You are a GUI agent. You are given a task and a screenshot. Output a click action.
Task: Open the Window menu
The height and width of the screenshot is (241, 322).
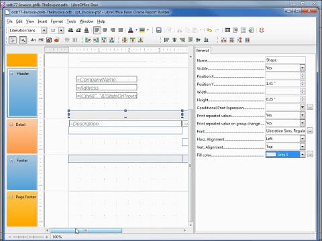click(x=87, y=21)
